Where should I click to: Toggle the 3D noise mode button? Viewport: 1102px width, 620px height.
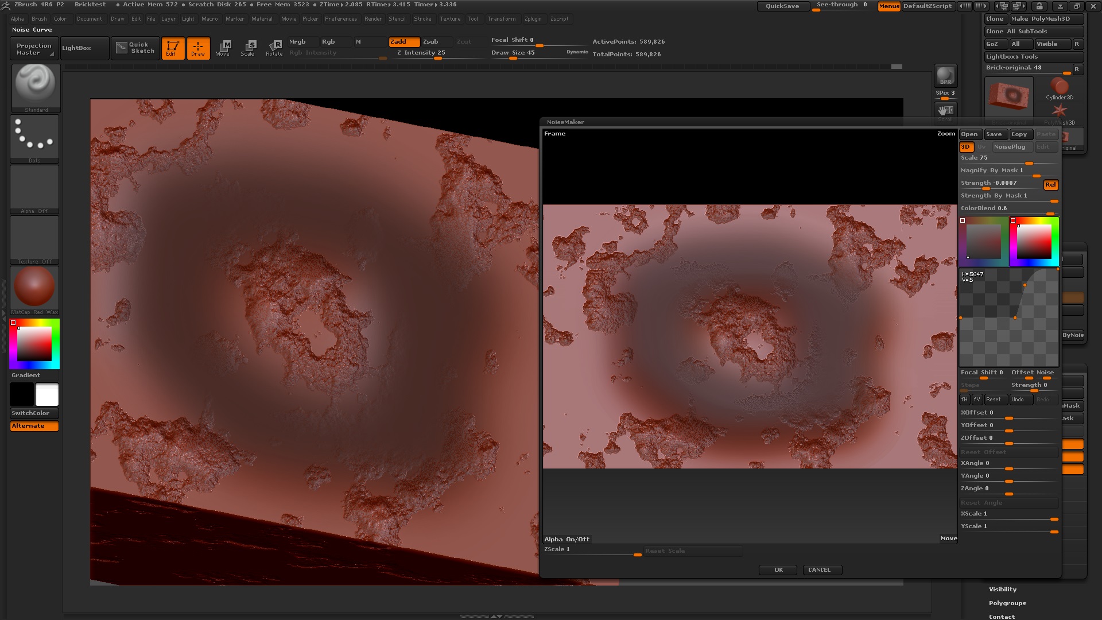(x=965, y=147)
